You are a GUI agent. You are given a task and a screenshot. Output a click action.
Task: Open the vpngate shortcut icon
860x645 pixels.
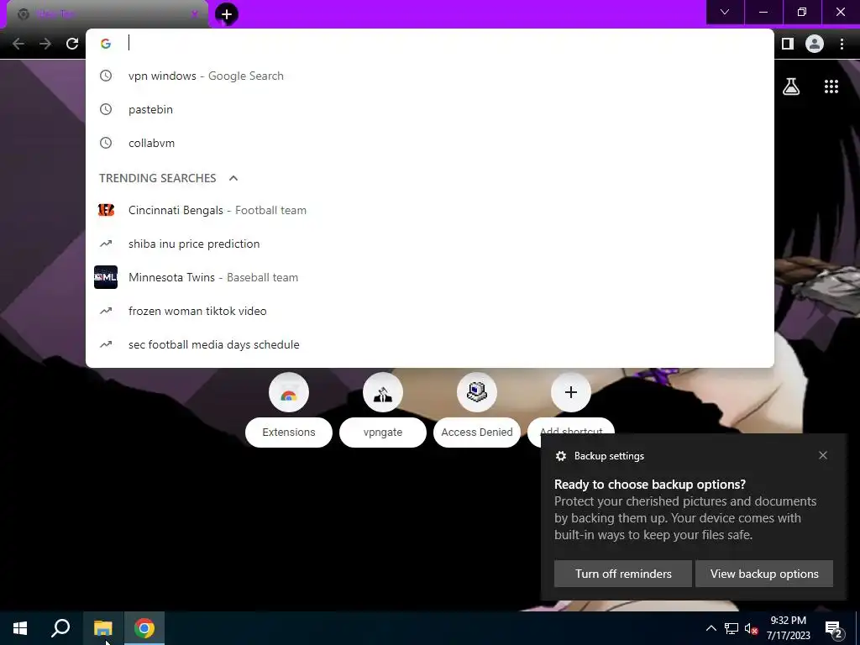pos(383,392)
